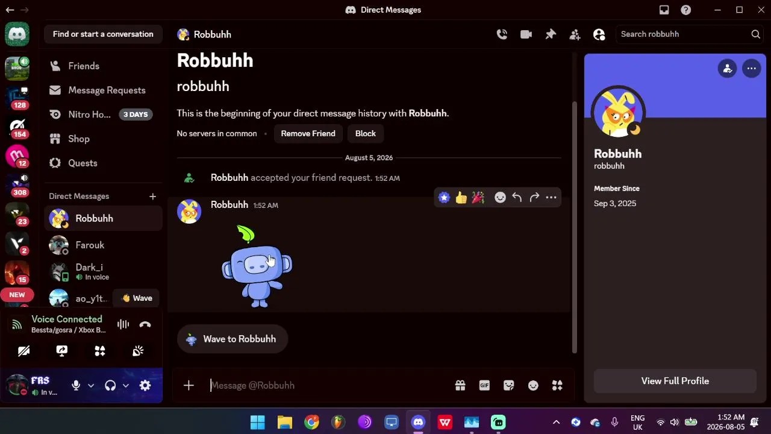Open pinned messages

[551, 34]
